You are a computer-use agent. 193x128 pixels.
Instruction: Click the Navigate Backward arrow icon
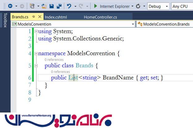click(10, 6)
